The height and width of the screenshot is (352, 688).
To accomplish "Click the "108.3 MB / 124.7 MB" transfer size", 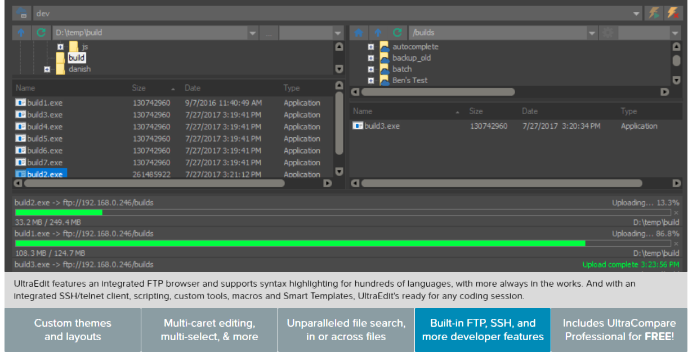I will coord(50,253).
